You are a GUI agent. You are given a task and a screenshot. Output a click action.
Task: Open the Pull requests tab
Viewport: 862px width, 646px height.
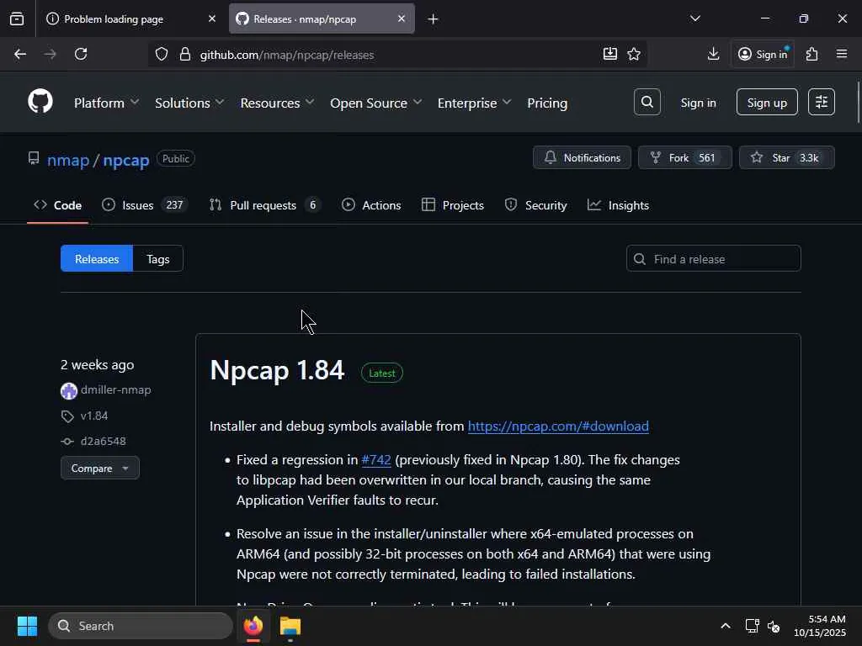[x=265, y=205]
